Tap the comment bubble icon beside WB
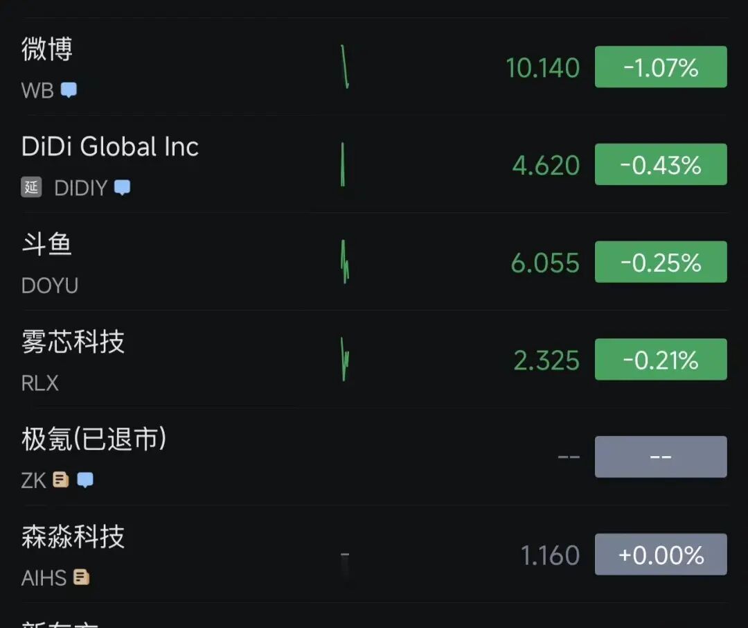The image size is (748, 628). (x=69, y=90)
